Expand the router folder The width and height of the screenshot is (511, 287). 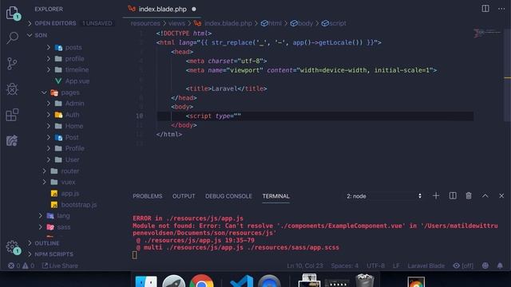coord(69,171)
